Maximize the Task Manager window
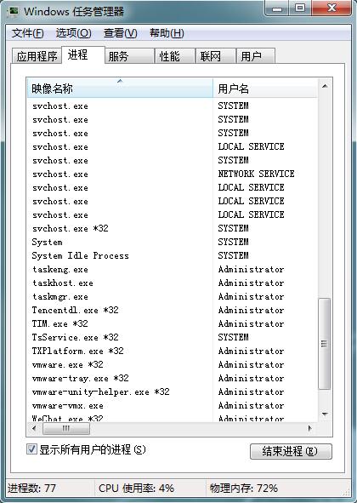 (300, 9)
